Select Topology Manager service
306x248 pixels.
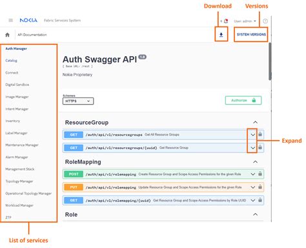point(19,181)
